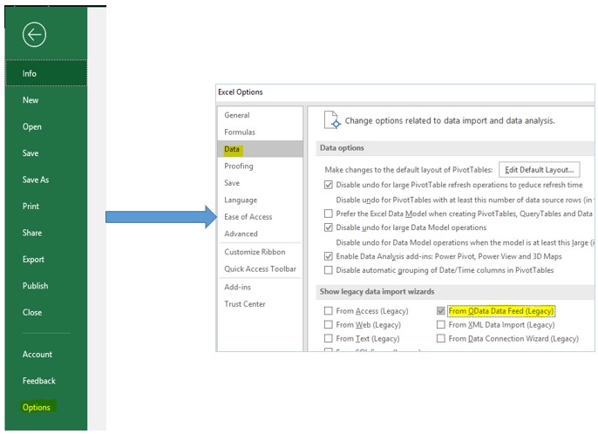
Task: Toggle Disable undo for large Data Model operations
Action: [328, 227]
